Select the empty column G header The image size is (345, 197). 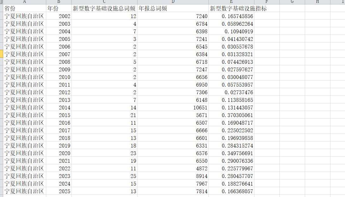coord(292,2)
